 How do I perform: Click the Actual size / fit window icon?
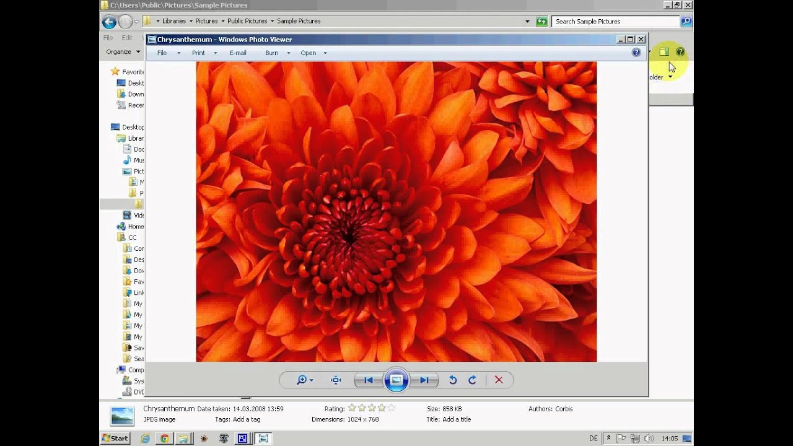(x=336, y=380)
